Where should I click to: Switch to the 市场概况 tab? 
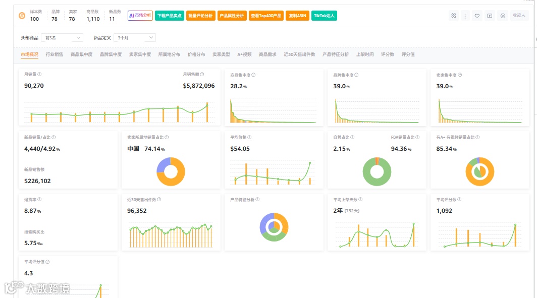pos(29,54)
